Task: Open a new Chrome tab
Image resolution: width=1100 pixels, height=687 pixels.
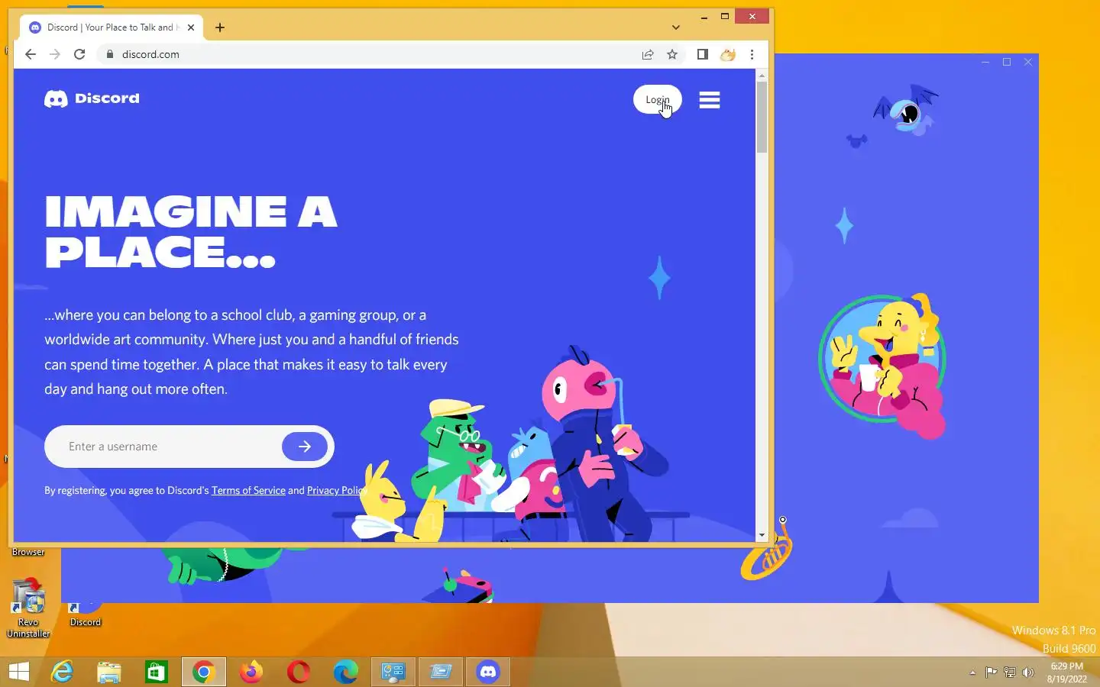Action: click(220, 27)
